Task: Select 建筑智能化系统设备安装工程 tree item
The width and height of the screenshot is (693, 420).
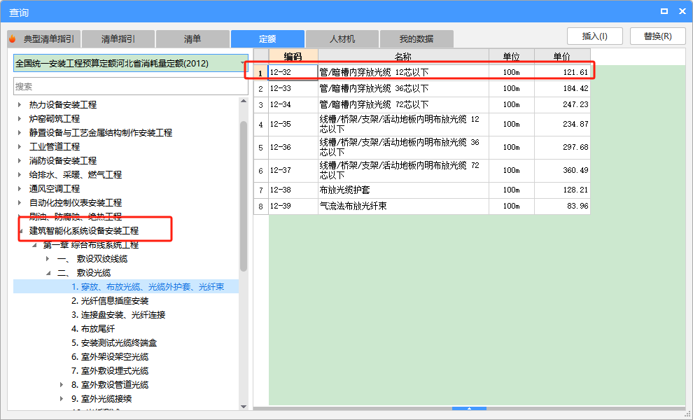Action: pyautogui.click(x=84, y=231)
